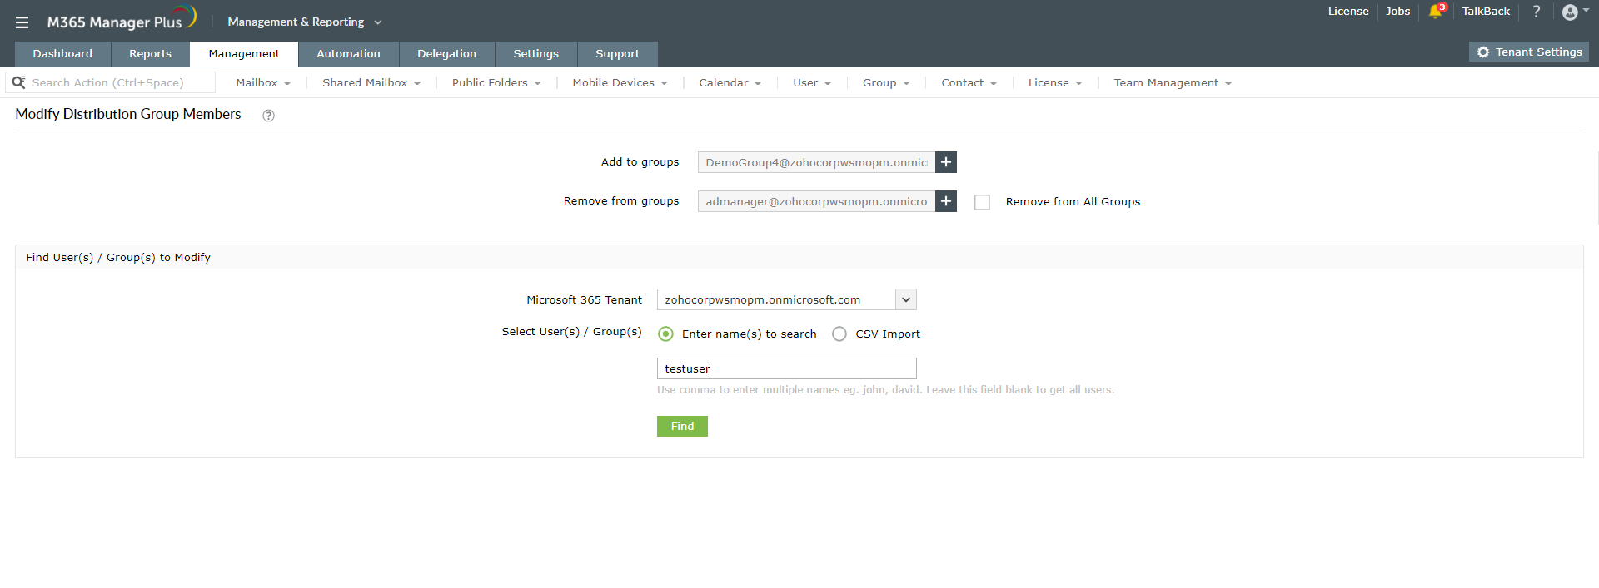Switch to the Settings tab
The width and height of the screenshot is (1599, 588).
pyautogui.click(x=535, y=54)
